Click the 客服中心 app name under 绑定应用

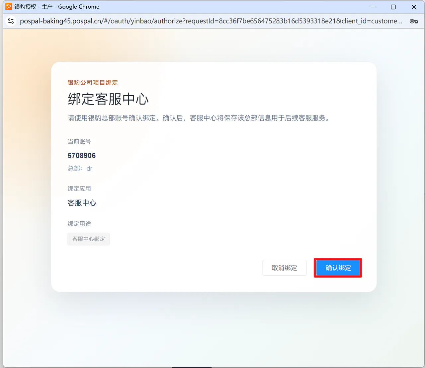(82, 203)
